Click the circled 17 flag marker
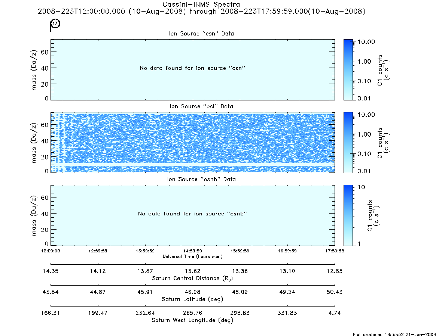This screenshot has height=336, width=436. [x=56, y=24]
